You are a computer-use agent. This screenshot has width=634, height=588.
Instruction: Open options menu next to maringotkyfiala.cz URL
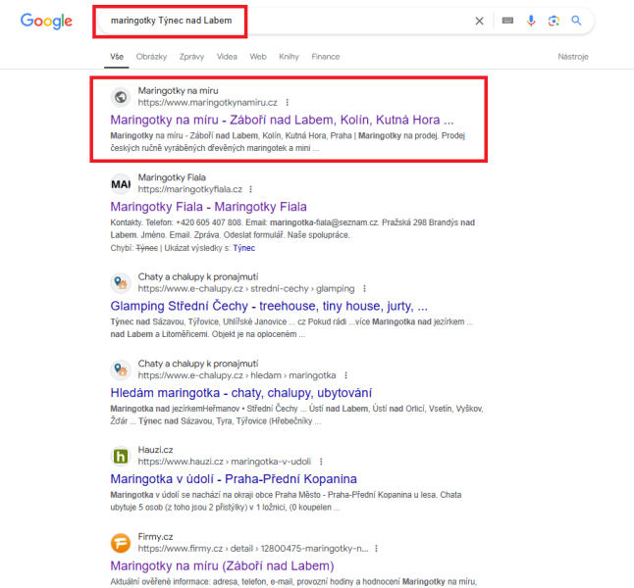tap(250, 189)
